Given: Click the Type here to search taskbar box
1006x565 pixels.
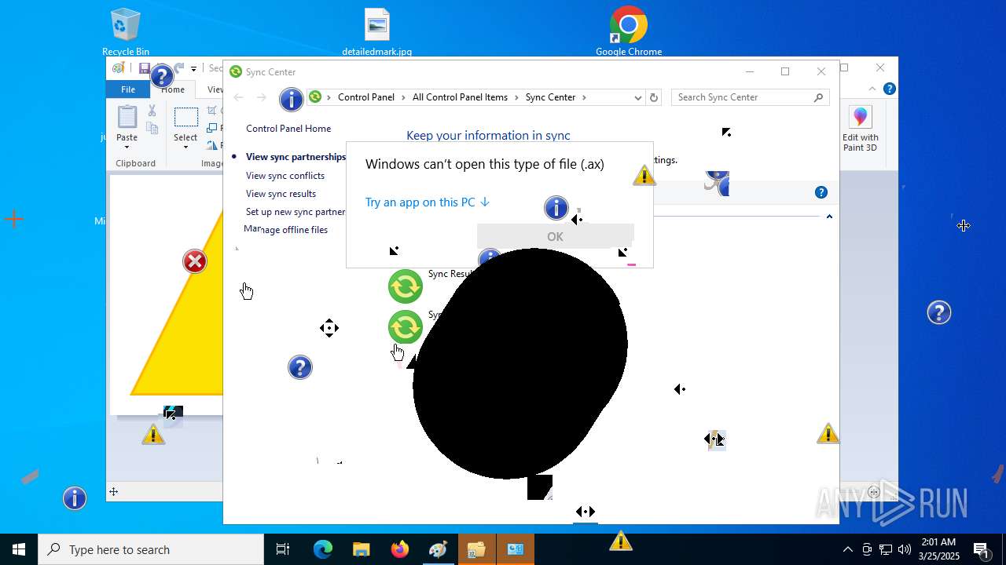Looking at the screenshot, I should (151, 549).
